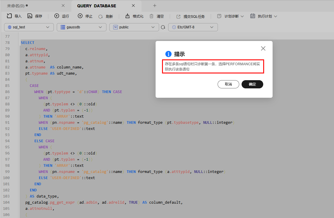Click 提交SQL任务 submit icon
This screenshot has width=334, height=218.
178,16
